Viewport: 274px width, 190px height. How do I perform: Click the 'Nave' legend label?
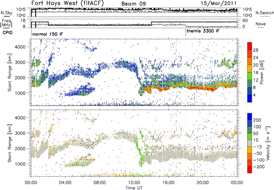pyautogui.click(x=261, y=24)
